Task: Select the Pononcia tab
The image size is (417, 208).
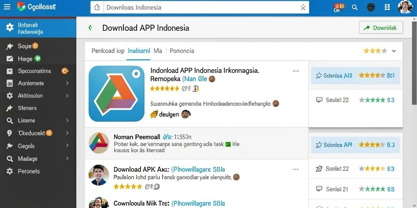Action: click(182, 51)
